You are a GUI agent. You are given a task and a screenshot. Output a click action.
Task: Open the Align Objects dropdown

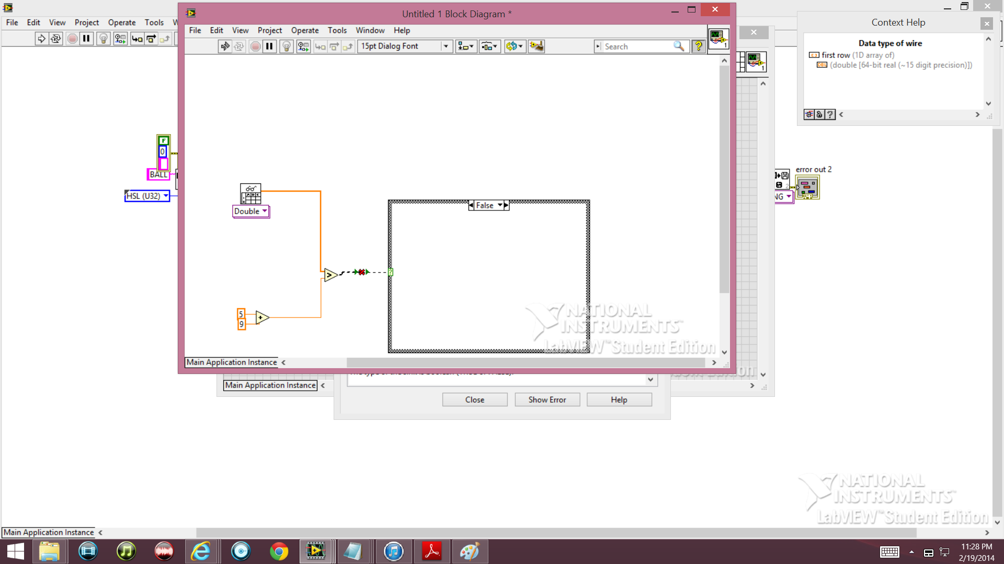tap(465, 46)
